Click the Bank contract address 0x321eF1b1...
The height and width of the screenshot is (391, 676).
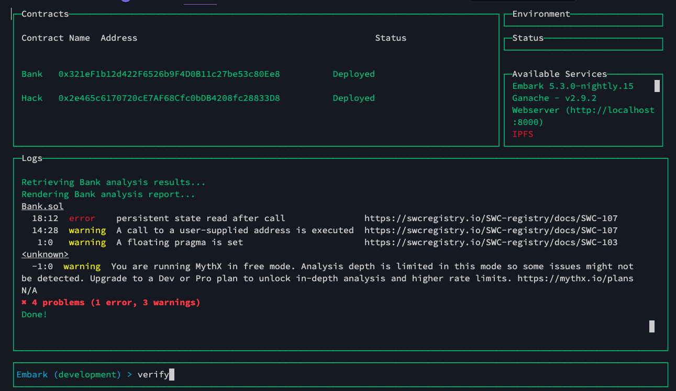click(x=169, y=74)
